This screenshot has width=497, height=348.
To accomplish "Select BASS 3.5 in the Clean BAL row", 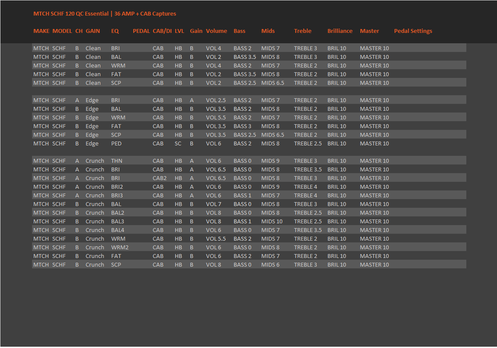I will click(x=245, y=57).
